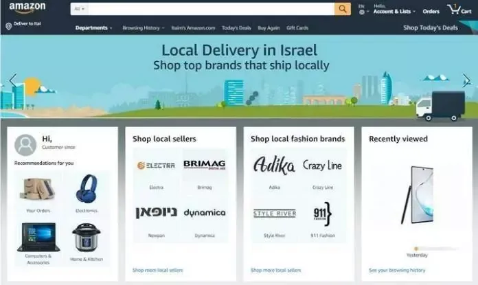Open Itaim's Amazon.com nav link
Screen dimensions: 478x285
pos(193,28)
